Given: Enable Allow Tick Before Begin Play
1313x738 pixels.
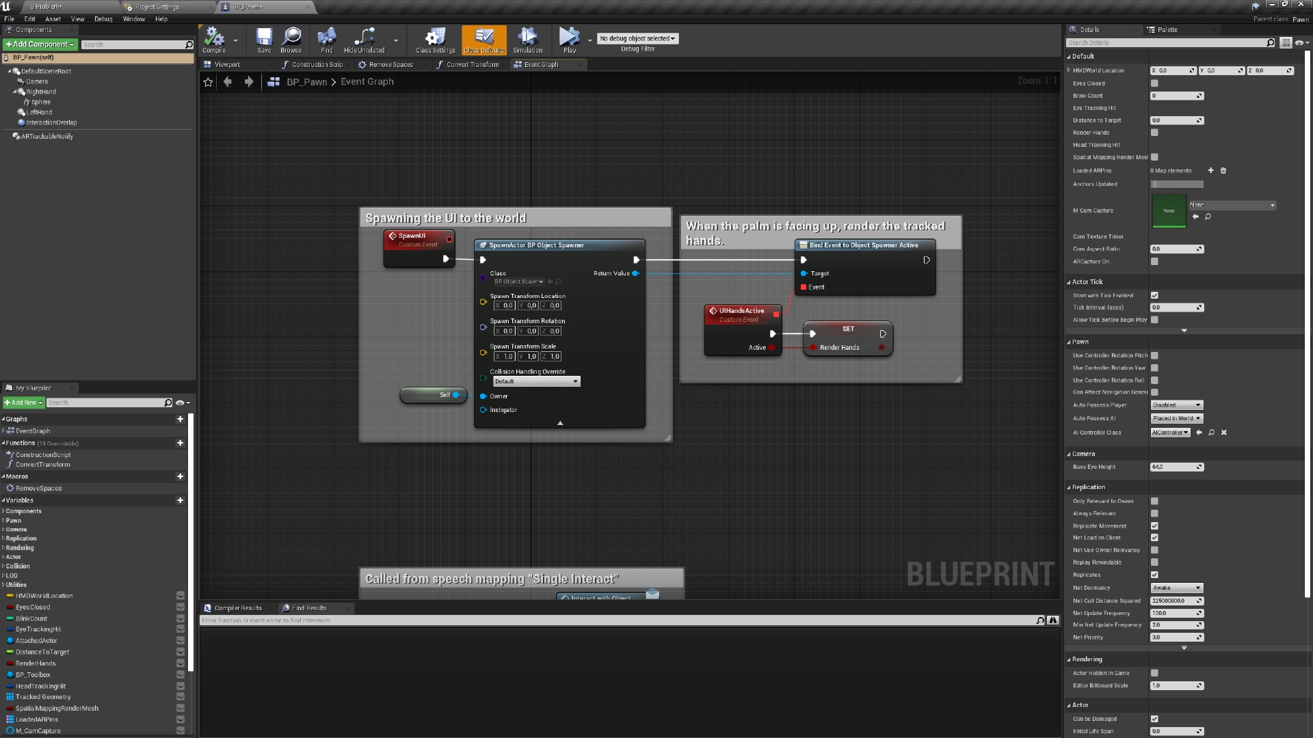Looking at the screenshot, I should click(1154, 320).
